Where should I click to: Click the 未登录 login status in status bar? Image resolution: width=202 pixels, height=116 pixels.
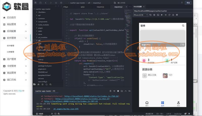[40, 114]
